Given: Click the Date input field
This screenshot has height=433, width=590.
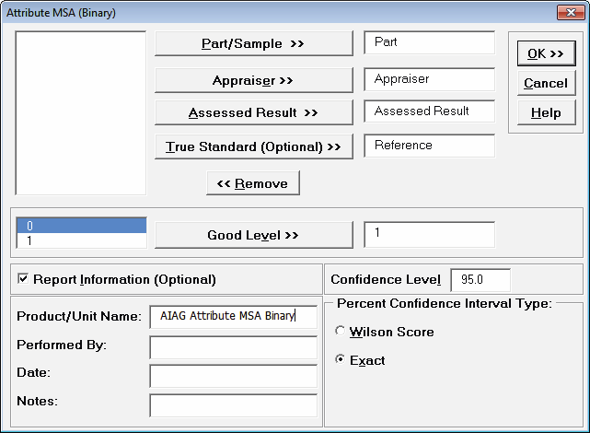Looking at the screenshot, I should [233, 376].
